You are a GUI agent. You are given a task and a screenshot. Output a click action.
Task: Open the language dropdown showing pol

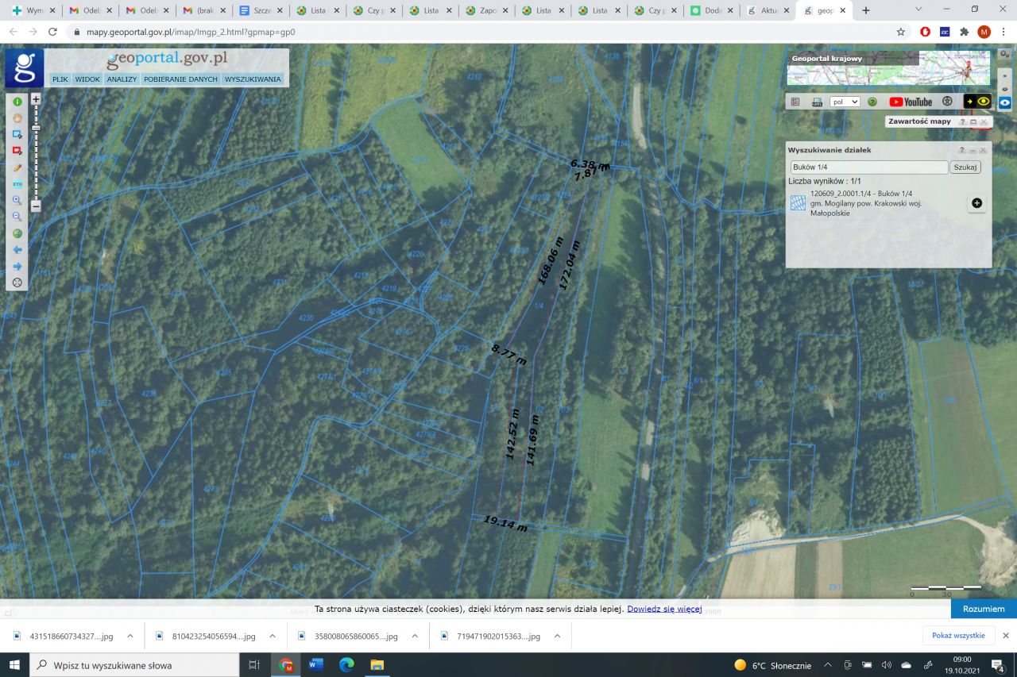[x=845, y=102]
